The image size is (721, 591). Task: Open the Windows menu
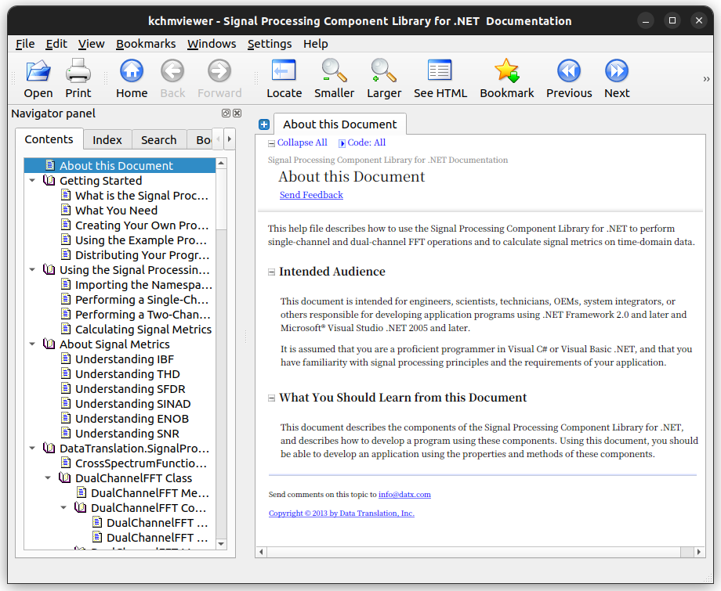[212, 44]
